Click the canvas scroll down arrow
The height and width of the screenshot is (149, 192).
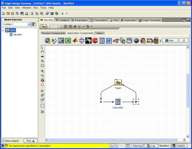coord(188,136)
